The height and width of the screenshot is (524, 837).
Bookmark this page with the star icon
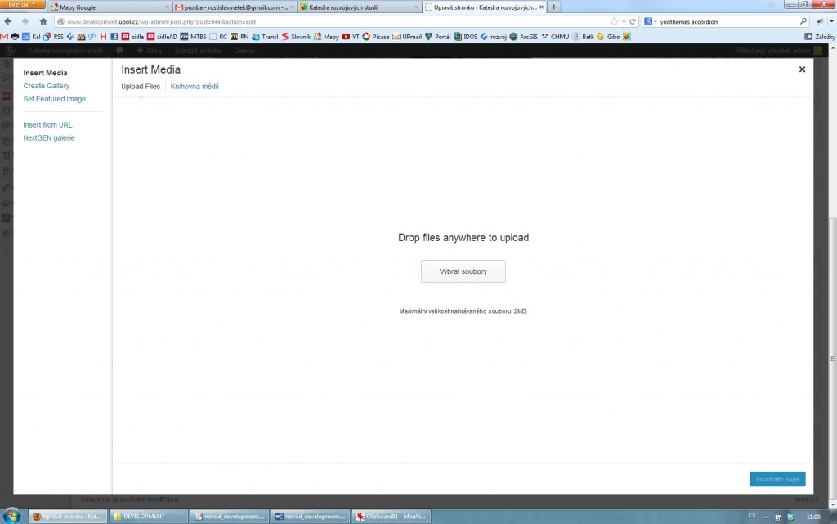coord(614,21)
